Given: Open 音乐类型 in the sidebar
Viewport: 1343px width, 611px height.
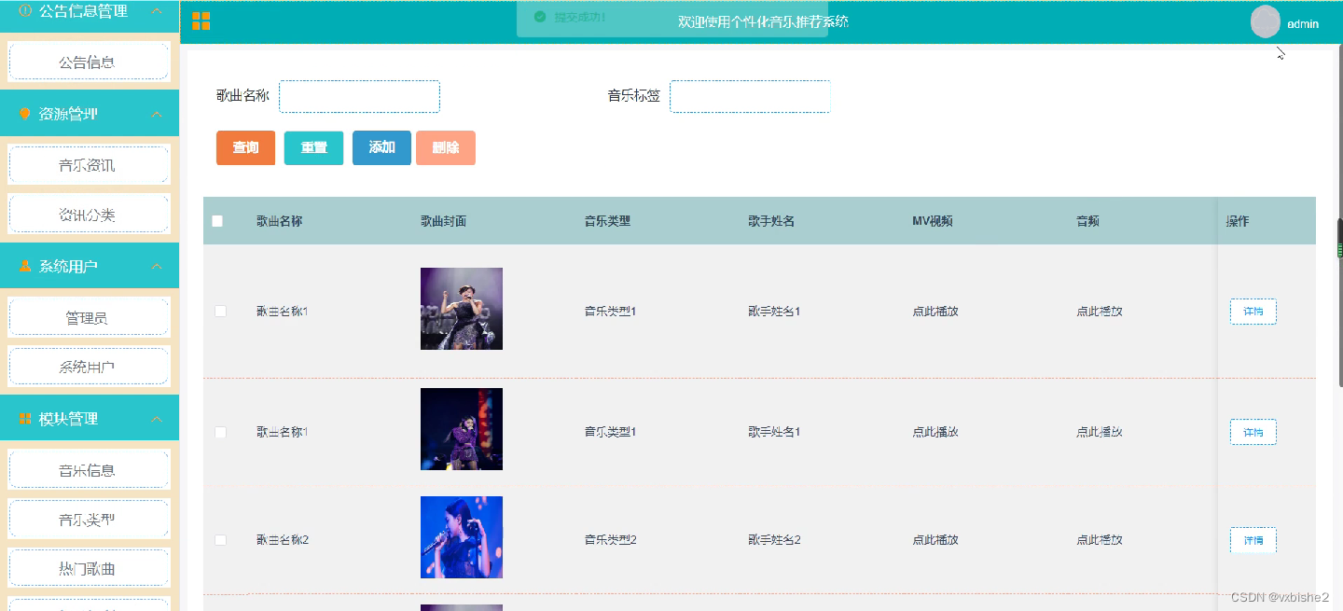Looking at the screenshot, I should pyautogui.click(x=89, y=519).
